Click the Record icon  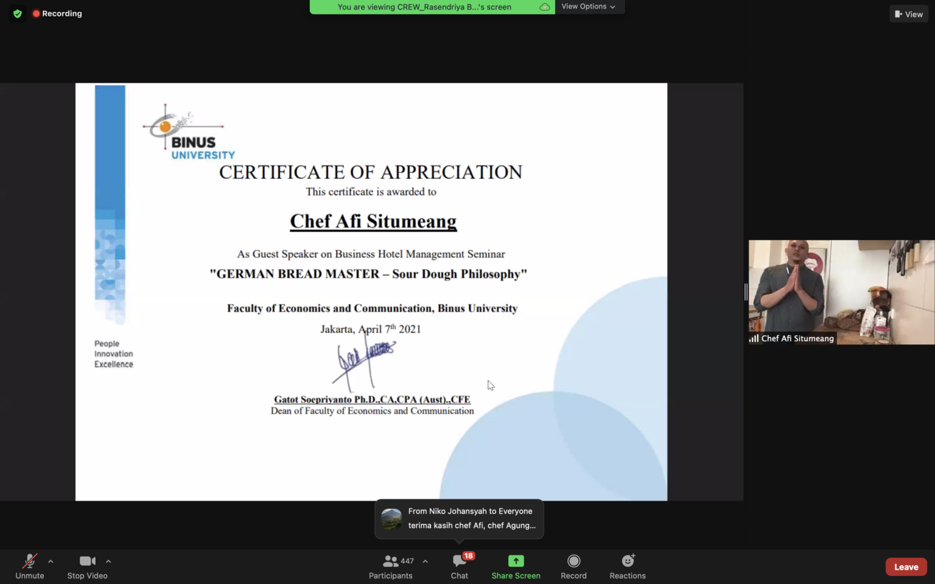click(x=573, y=561)
